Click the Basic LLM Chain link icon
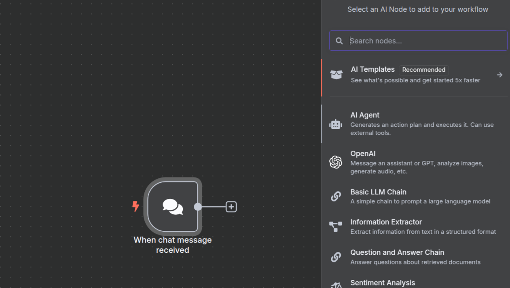510x288 pixels. click(x=335, y=196)
